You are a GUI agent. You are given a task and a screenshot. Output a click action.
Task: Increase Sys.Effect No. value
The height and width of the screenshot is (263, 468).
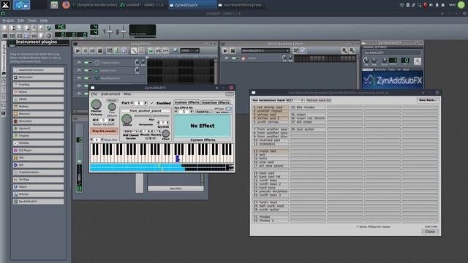point(192,112)
